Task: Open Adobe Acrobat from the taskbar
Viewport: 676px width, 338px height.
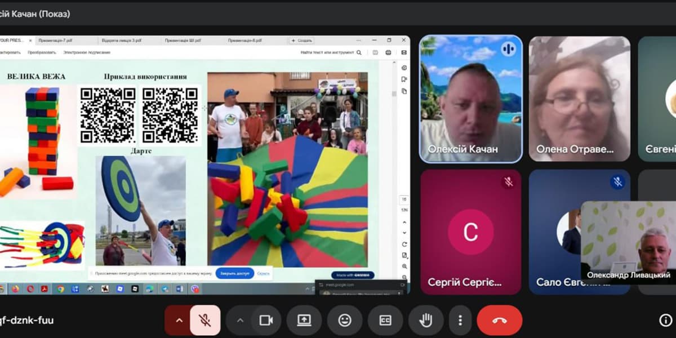Action: [45, 289]
